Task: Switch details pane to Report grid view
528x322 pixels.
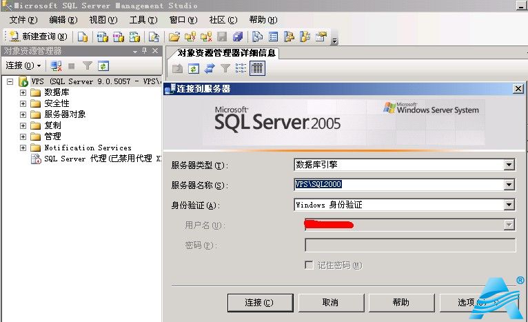Action: point(257,68)
